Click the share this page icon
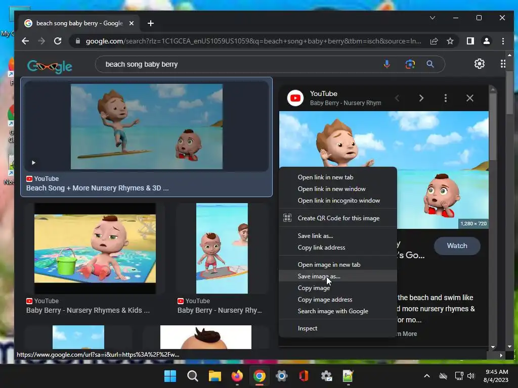Screen dimensions: 518x388 [x=434, y=41]
